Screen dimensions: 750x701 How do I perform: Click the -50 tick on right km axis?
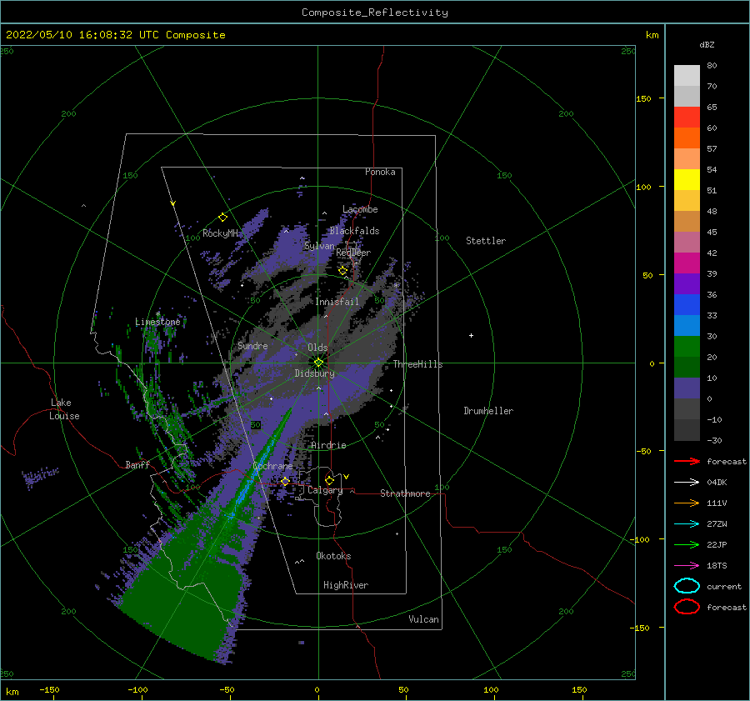click(x=643, y=451)
